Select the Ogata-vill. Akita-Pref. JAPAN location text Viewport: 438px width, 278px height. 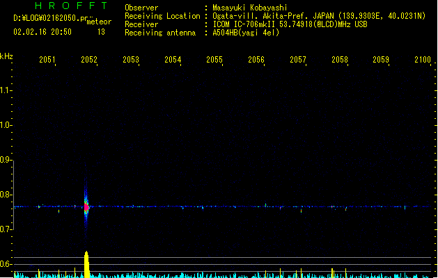coord(319,16)
